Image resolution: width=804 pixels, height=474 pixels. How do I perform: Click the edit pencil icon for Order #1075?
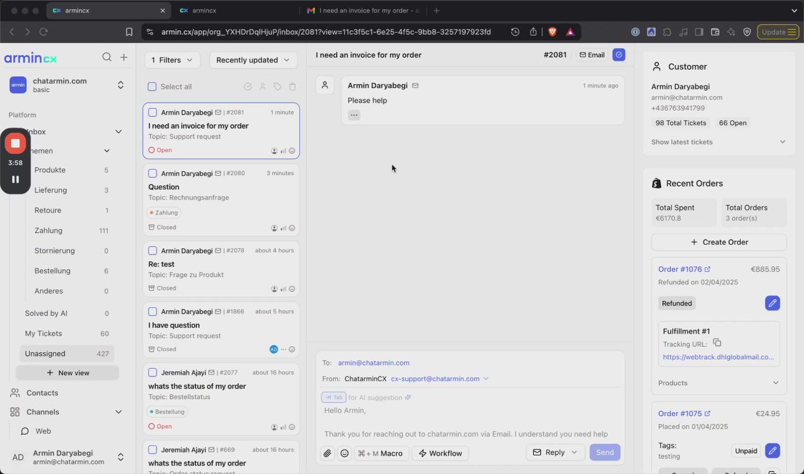tap(772, 451)
